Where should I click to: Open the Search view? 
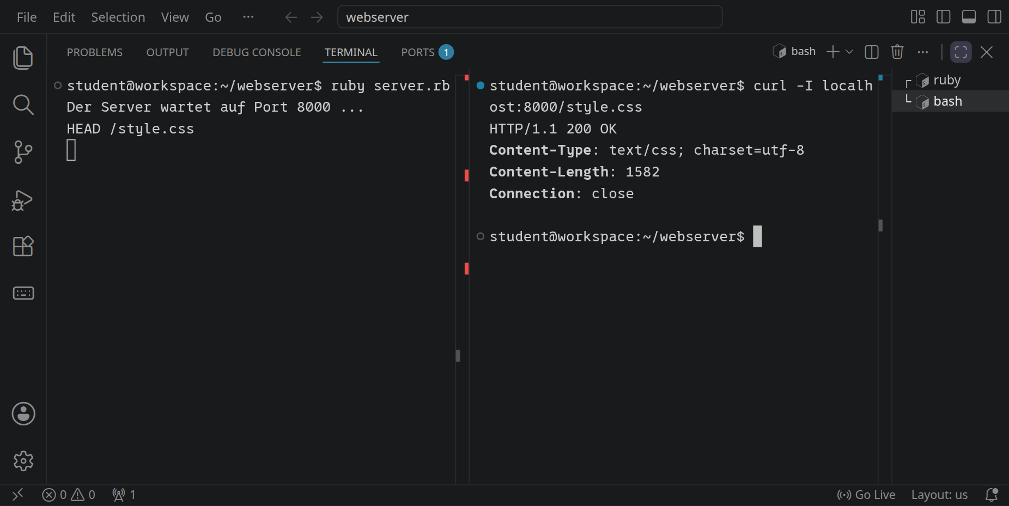23,105
